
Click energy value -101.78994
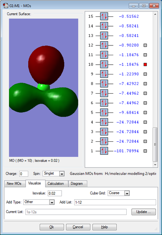[126, 151]
